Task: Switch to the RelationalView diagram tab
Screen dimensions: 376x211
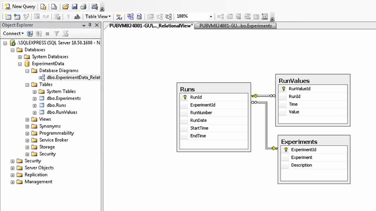Action: 150,26
